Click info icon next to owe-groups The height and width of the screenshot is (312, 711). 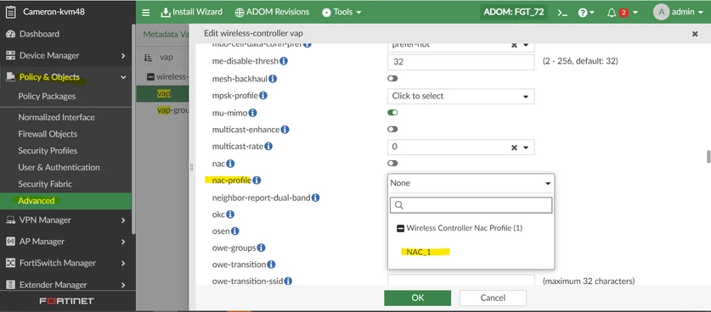(261, 248)
